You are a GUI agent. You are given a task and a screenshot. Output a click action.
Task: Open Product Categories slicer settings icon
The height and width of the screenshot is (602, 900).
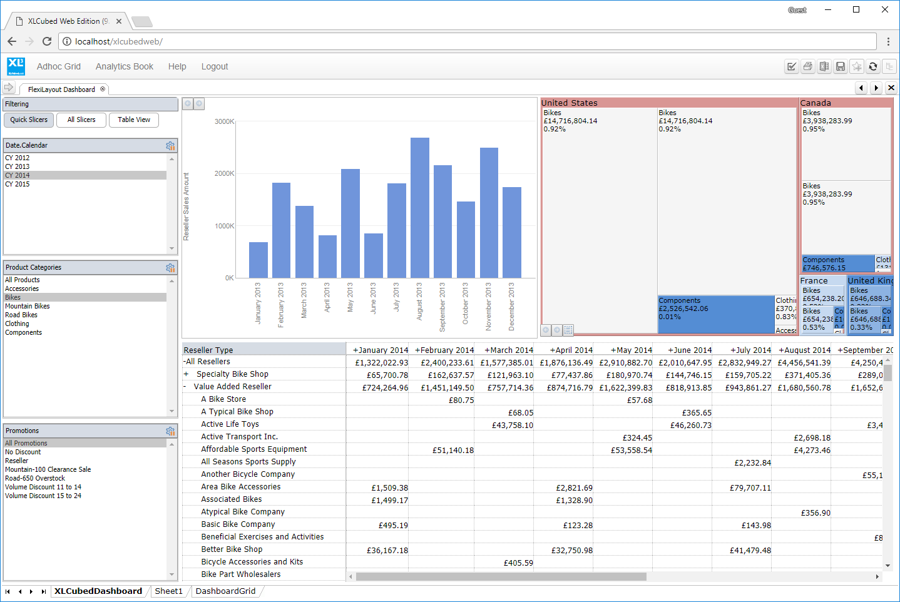coord(170,268)
